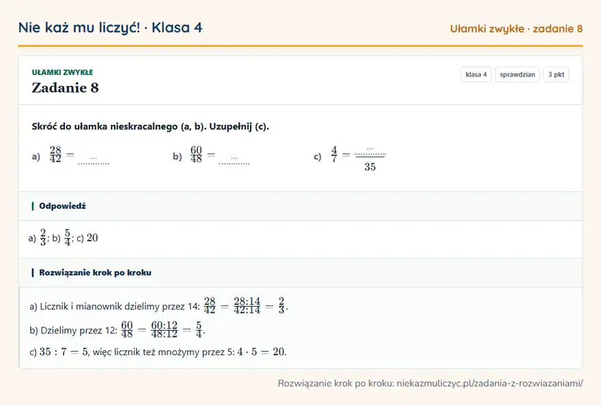Click the answer fraction 2/3
Screen dimensions: 601x405
43,237
